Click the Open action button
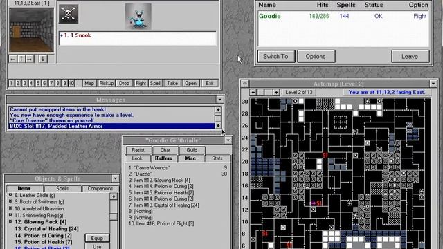 (190, 83)
